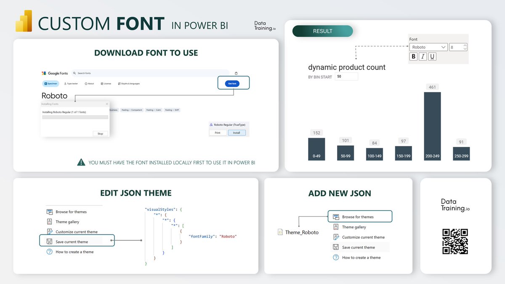Select the tall 200-249 bar

pos(432,126)
